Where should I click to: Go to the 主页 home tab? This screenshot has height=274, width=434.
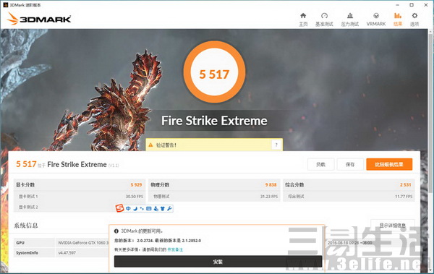(x=303, y=20)
